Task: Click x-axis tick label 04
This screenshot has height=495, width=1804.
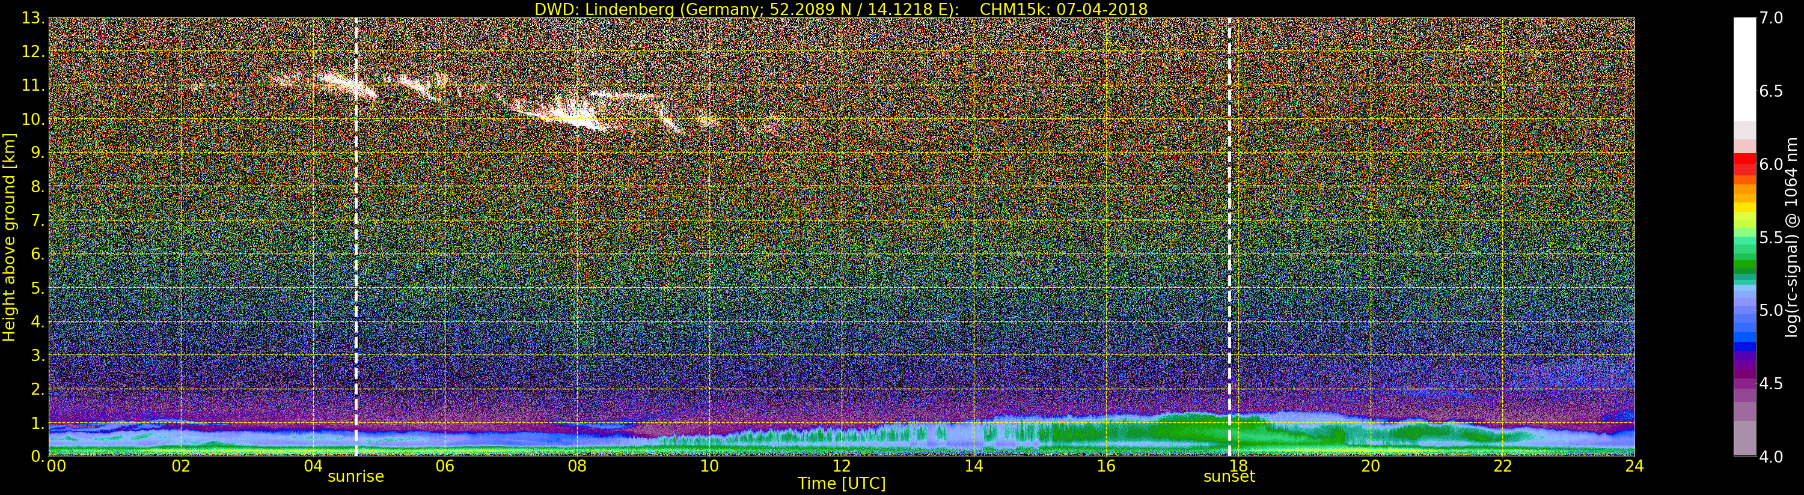Action: coord(313,466)
